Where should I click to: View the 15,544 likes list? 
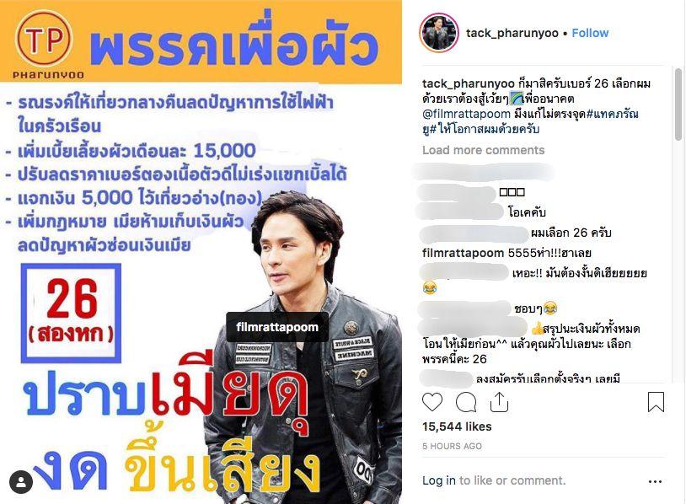coord(457,426)
